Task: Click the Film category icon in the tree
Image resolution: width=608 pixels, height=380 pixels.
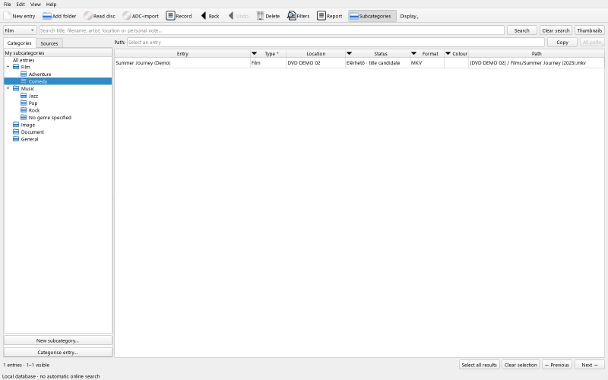Action: pos(16,67)
